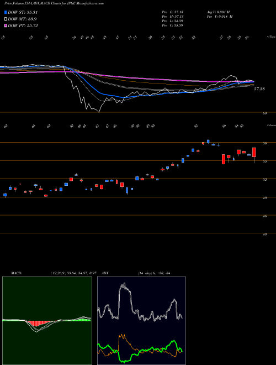The height and width of the screenshot is (365, 276).
Task: Click the highest blue candlestick near 38
Action: 208,141
